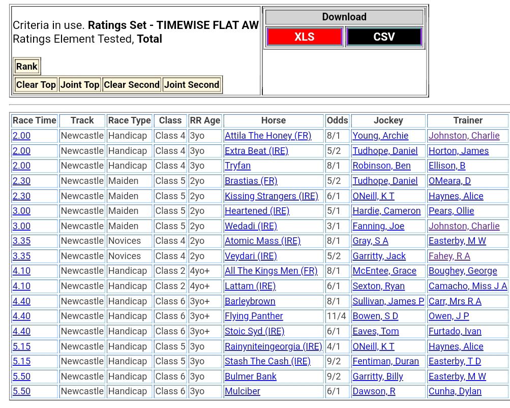Open horse Flying Panther
The width and height of the screenshot is (510, 408).
click(x=254, y=316)
